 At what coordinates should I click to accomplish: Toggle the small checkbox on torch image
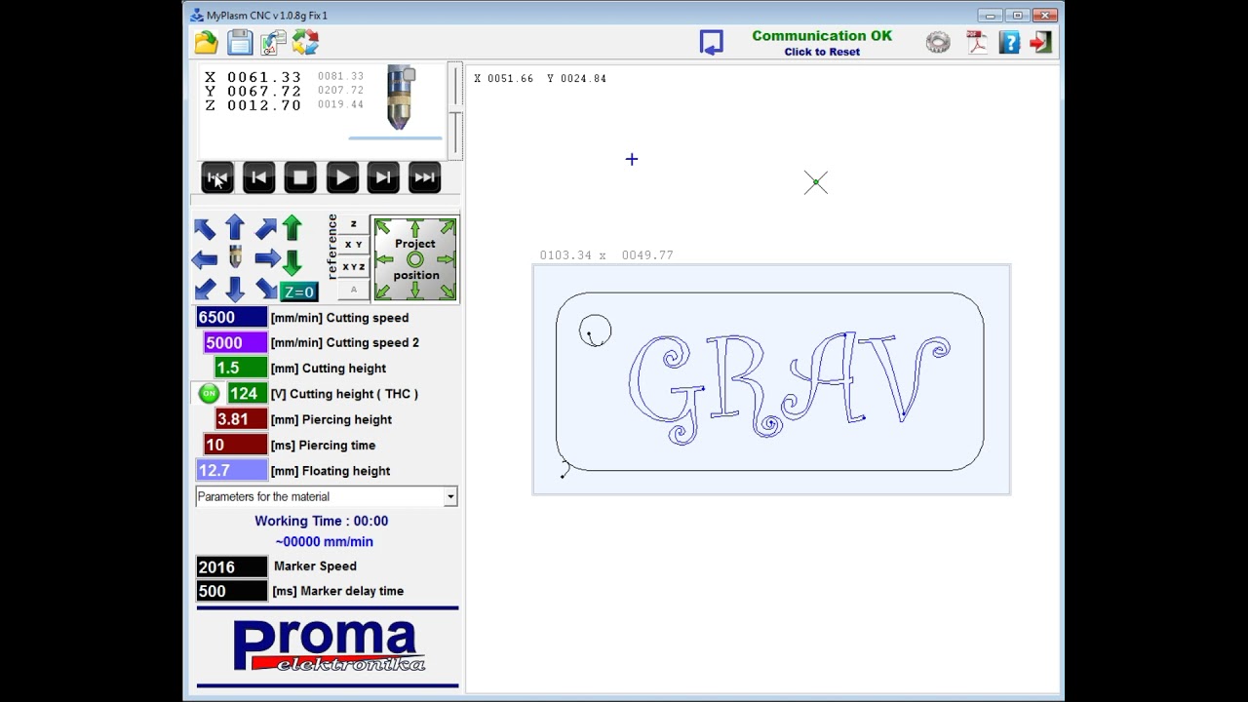coord(409,74)
